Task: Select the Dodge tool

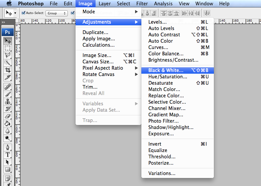Action: [8, 138]
